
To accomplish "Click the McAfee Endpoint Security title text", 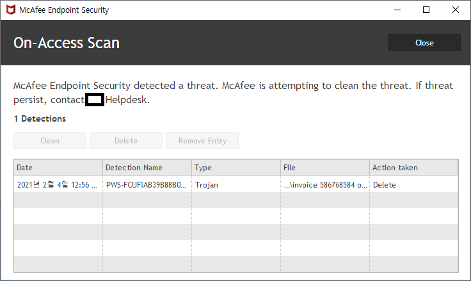I will [64, 10].
